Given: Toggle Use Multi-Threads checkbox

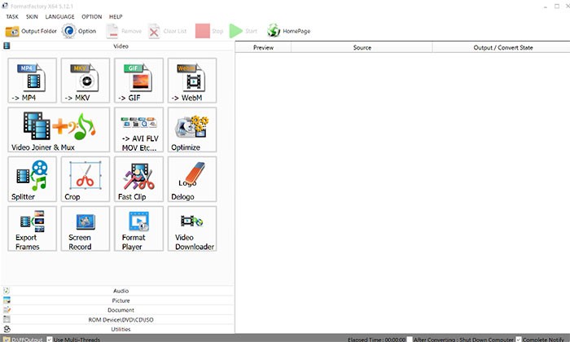Looking at the screenshot, I should coord(48,338).
